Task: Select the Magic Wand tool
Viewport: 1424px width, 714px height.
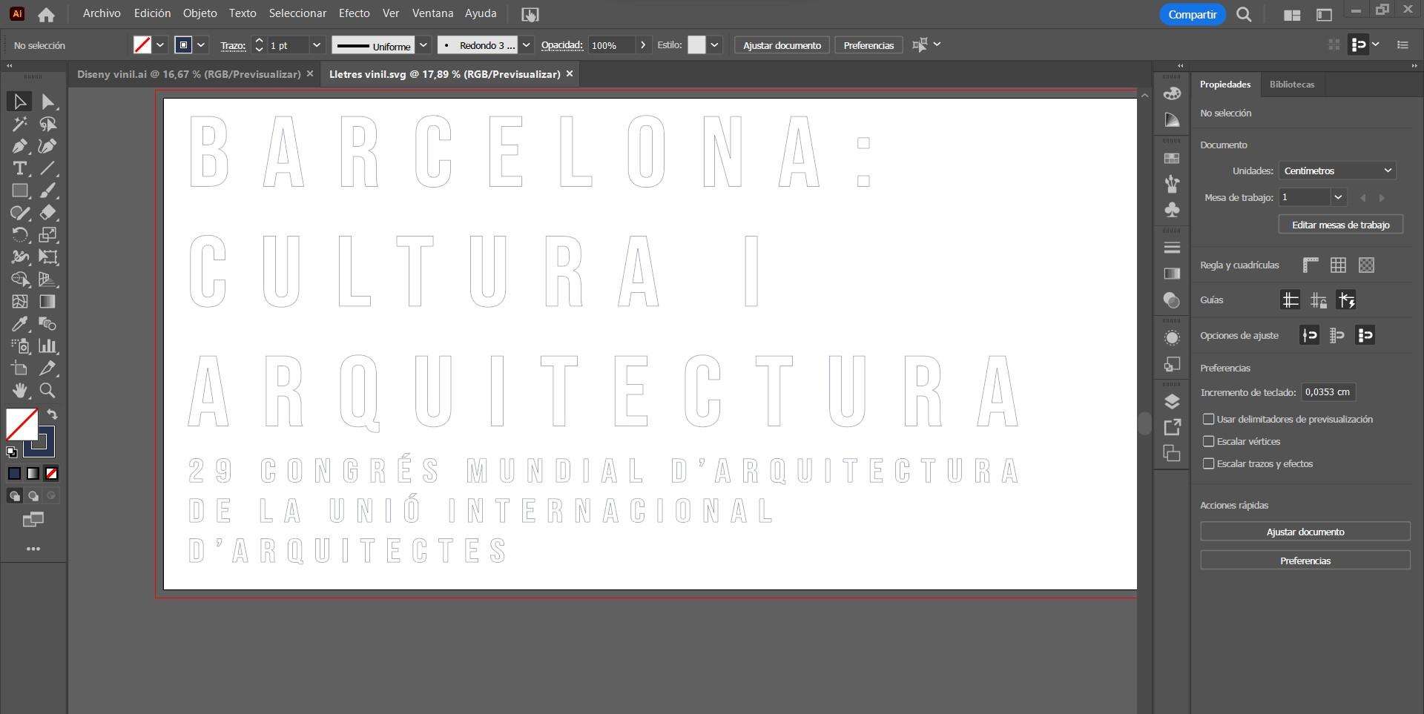Action: (x=19, y=124)
